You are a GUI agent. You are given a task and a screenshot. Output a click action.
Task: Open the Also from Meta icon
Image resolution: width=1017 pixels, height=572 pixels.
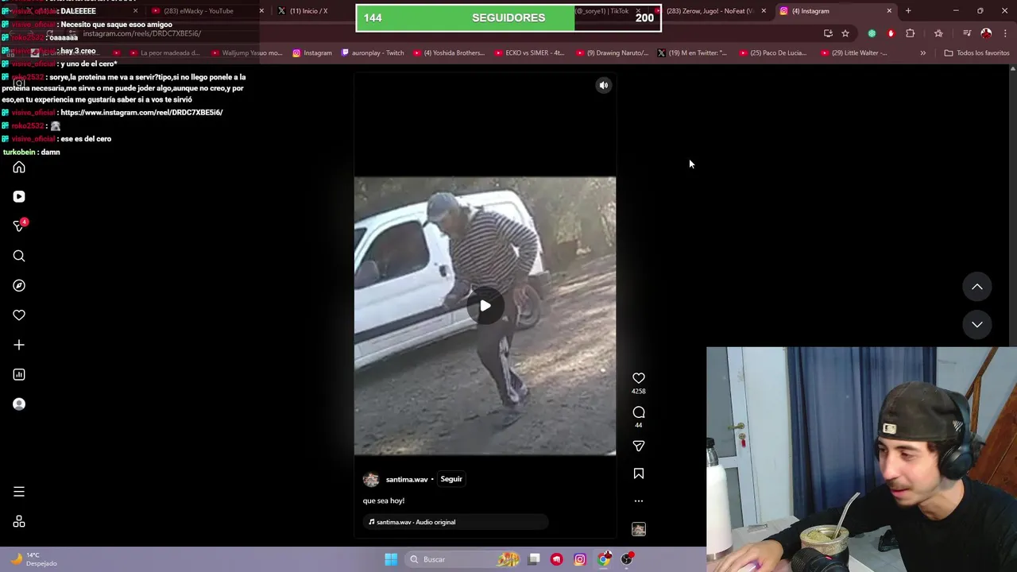(x=19, y=521)
